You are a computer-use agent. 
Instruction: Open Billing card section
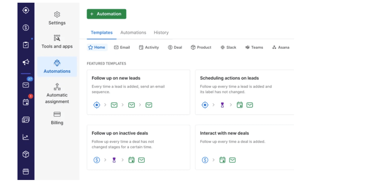57,118
